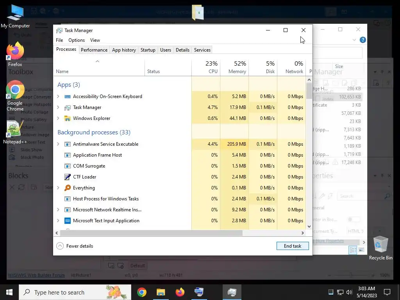Switch to the Services tab

(x=202, y=50)
